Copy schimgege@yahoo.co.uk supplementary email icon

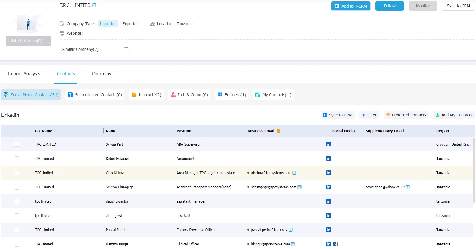point(408,187)
